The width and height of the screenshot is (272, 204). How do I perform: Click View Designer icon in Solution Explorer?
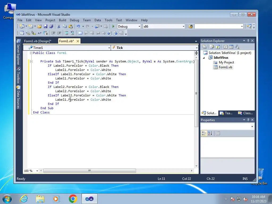pos(231,47)
